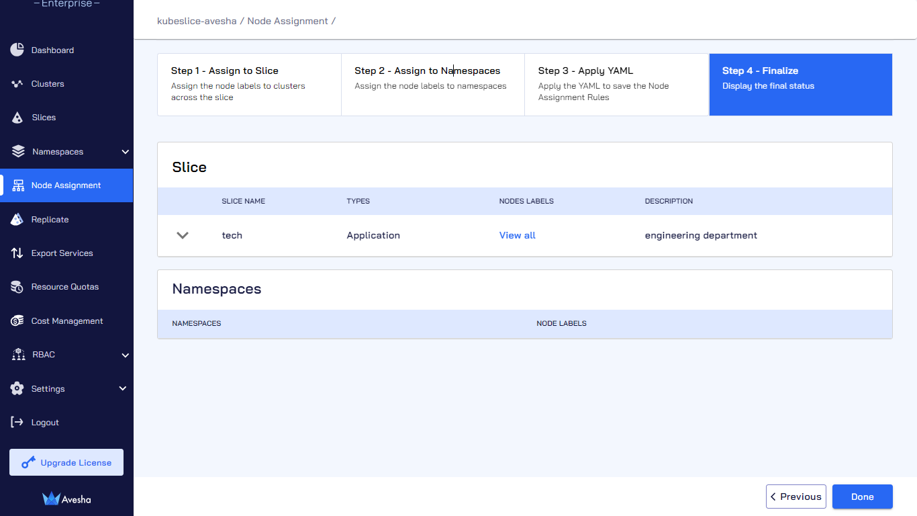Click the Upgrade License button
917x516 pixels.
point(66,462)
